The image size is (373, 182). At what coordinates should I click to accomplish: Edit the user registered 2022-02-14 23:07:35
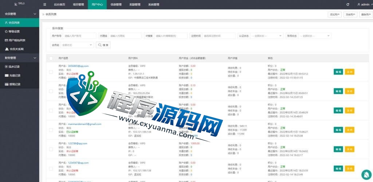point(338,91)
